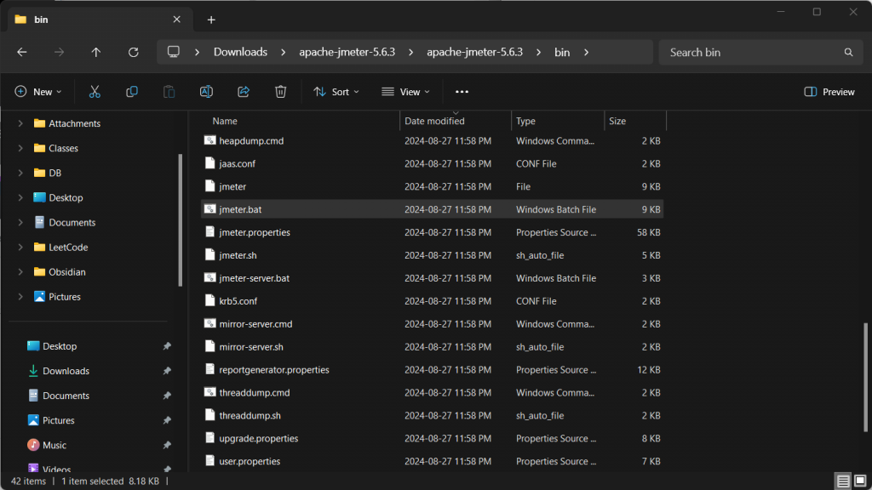Switch to details view icon in status bar
This screenshot has height=490, width=872.
click(x=843, y=481)
